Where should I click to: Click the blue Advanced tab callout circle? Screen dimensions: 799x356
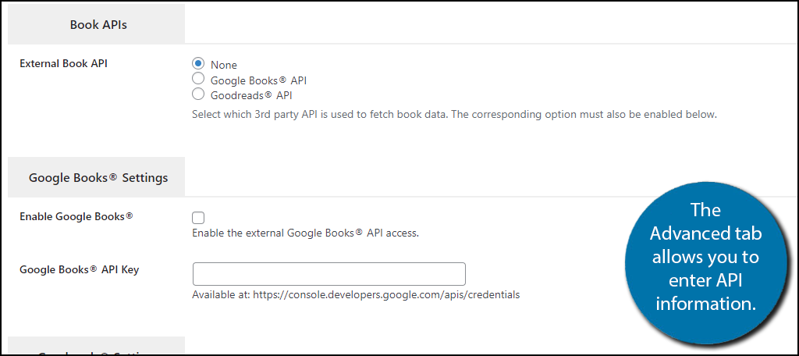coord(705,264)
